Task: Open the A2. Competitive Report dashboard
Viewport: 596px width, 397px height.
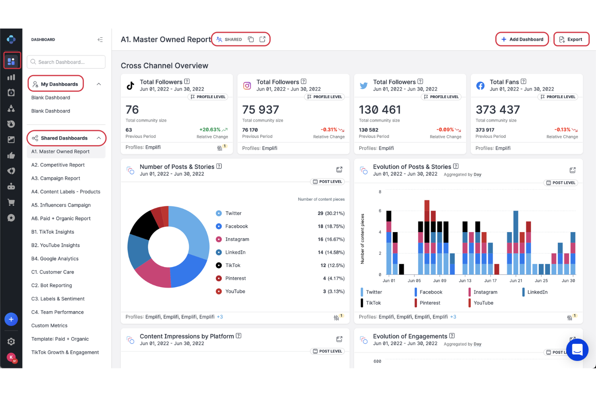Action: tap(58, 165)
